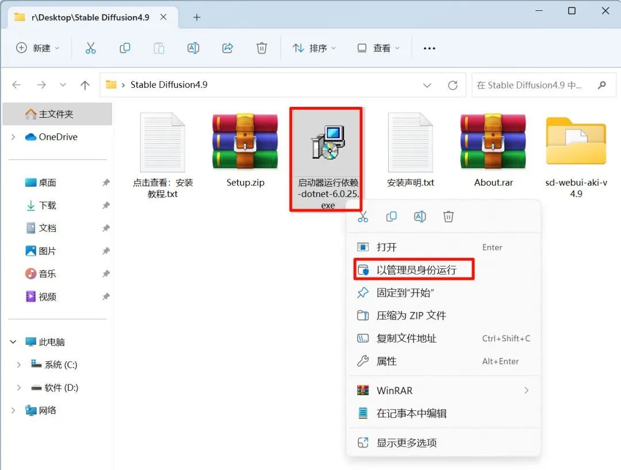Collapse the 此电脑 tree item
This screenshot has height=470, width=621.
[x=13, y=341]
